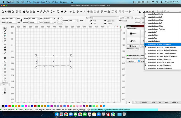Select the top-left anchor radio button
Screen dimensions: 181x118
[58, 18]
